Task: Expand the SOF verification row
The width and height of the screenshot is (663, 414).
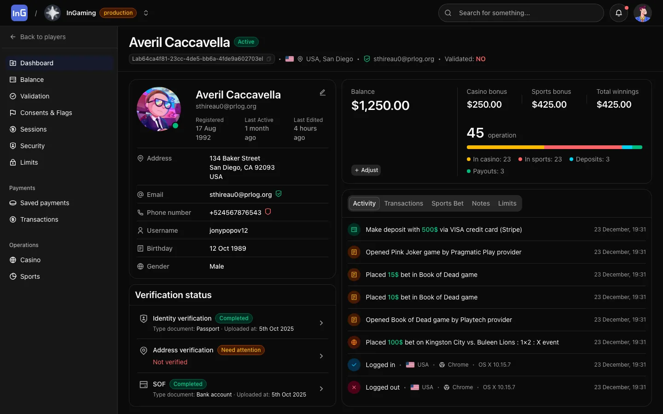Action: pyautogui.click(x=321, y=389)
